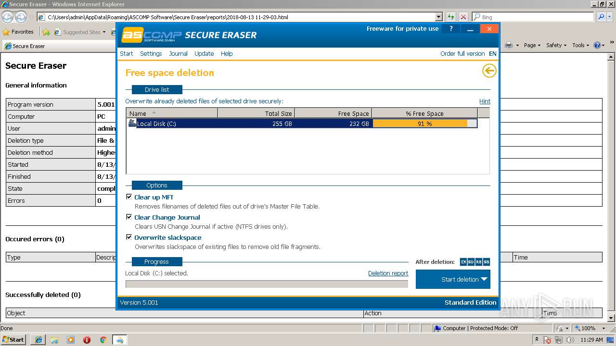This screenshot has width=616, height=346.
Task: Switch language via EN indicator
Action: click(493, 53)
